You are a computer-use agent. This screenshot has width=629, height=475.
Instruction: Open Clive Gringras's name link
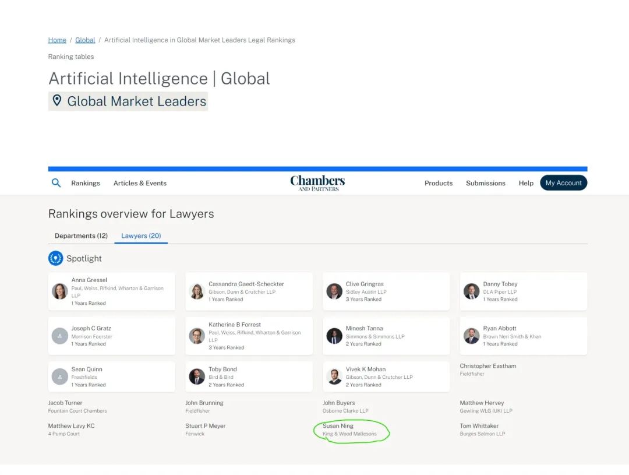[365, 284]
